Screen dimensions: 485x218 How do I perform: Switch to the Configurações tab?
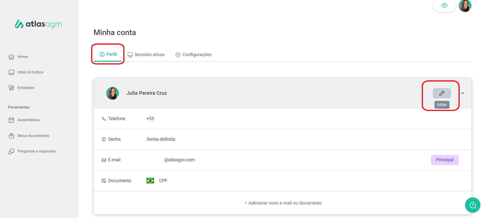193,55
